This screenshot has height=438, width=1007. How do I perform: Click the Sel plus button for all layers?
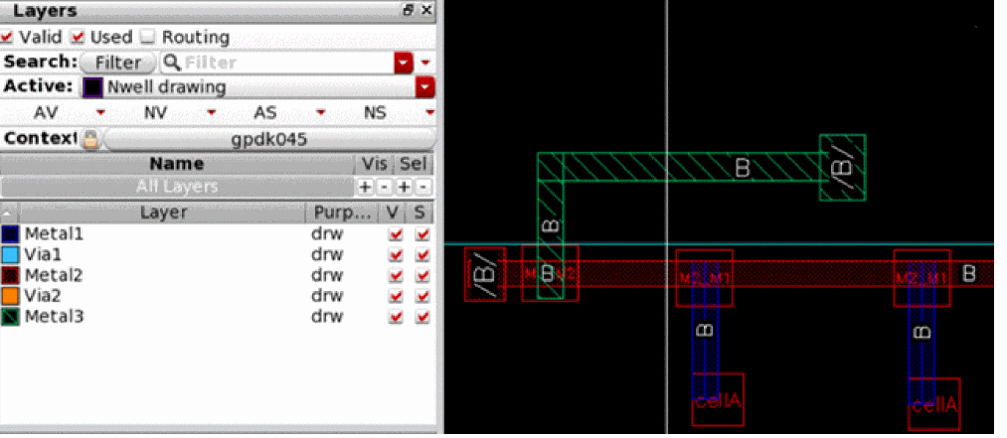click(x=405, y=188)
